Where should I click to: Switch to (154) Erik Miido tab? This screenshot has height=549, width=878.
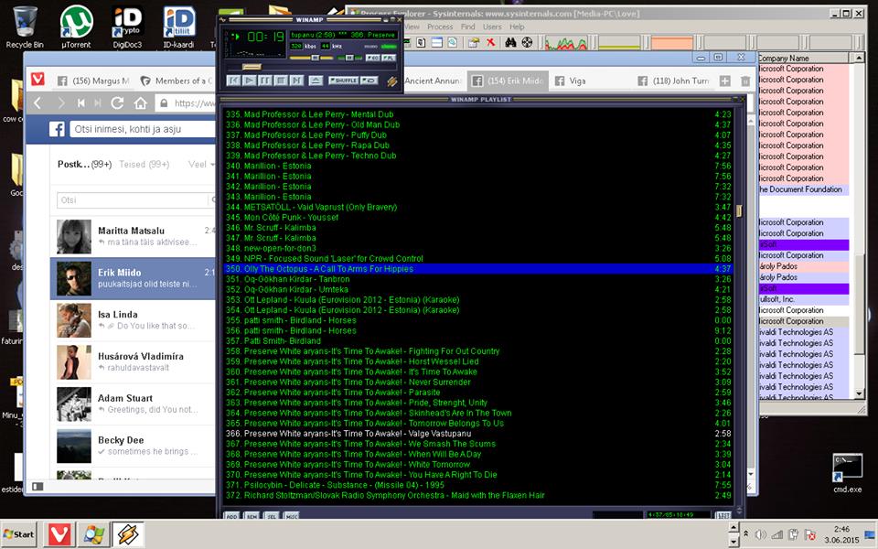pos(508,81)
